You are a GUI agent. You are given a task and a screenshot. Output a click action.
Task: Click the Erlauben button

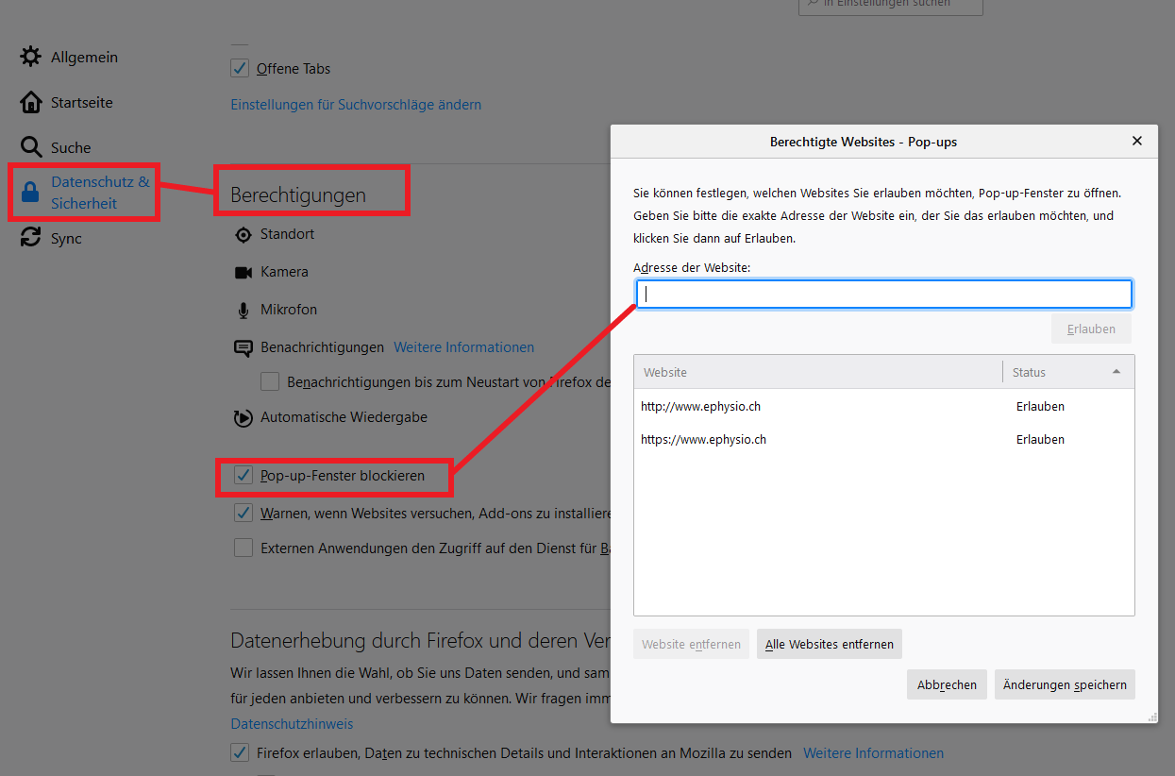tap(1091, 329)
